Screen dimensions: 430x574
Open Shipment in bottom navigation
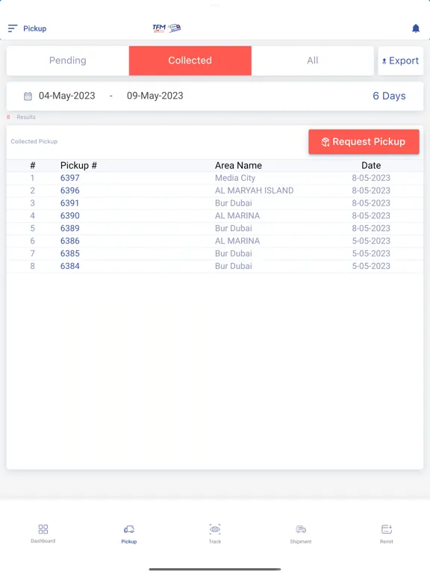[301, 534]
